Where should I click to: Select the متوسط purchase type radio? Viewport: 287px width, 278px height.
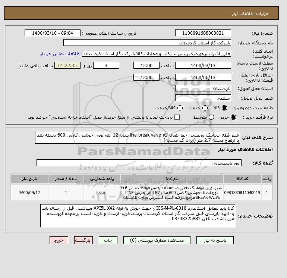click(211, 117)
